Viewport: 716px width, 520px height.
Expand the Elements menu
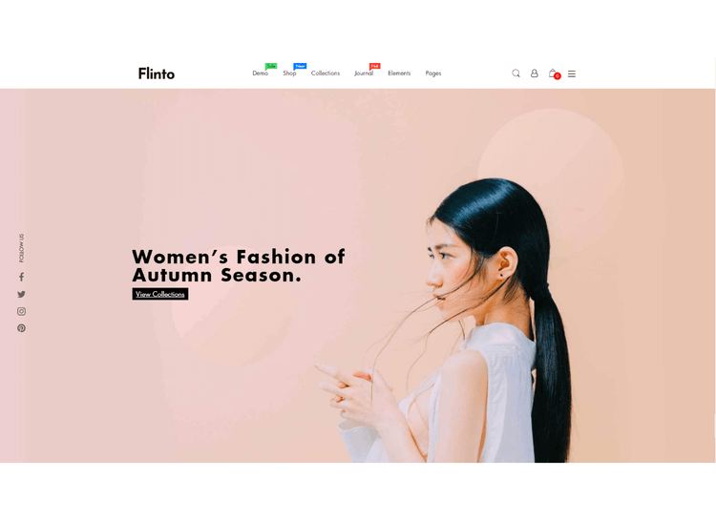pos(399,73)
